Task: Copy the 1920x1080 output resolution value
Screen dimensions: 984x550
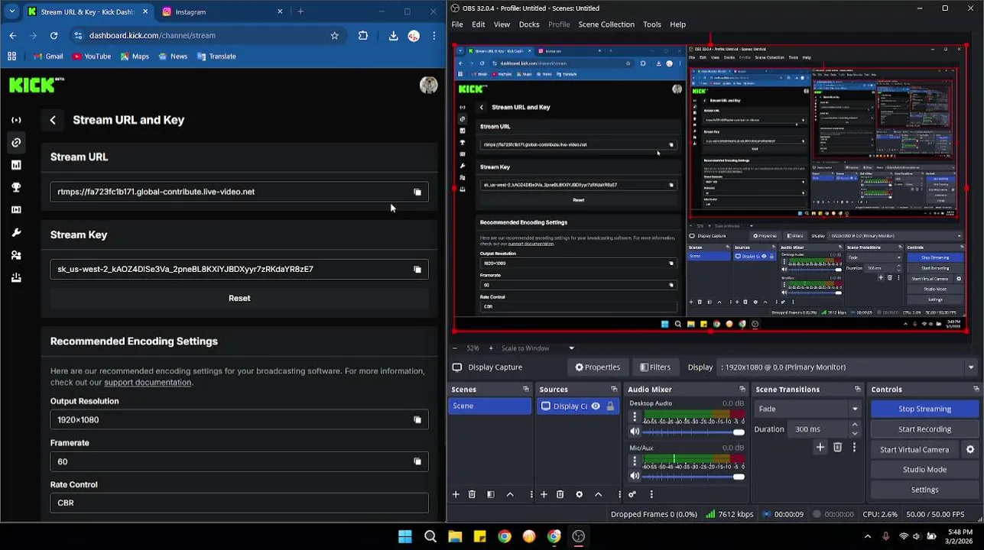Action: tap(417, 419)
